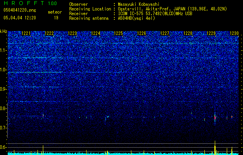243x155 pixels.
Task: Click the 1222 time marker
Action: [49, 33]
